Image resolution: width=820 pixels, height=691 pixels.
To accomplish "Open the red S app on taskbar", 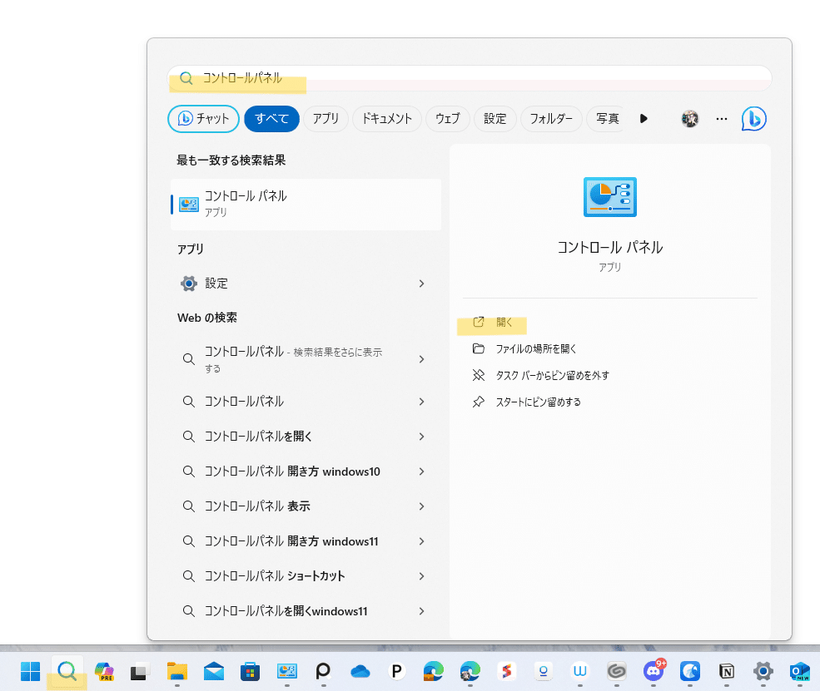I will 507,671.
